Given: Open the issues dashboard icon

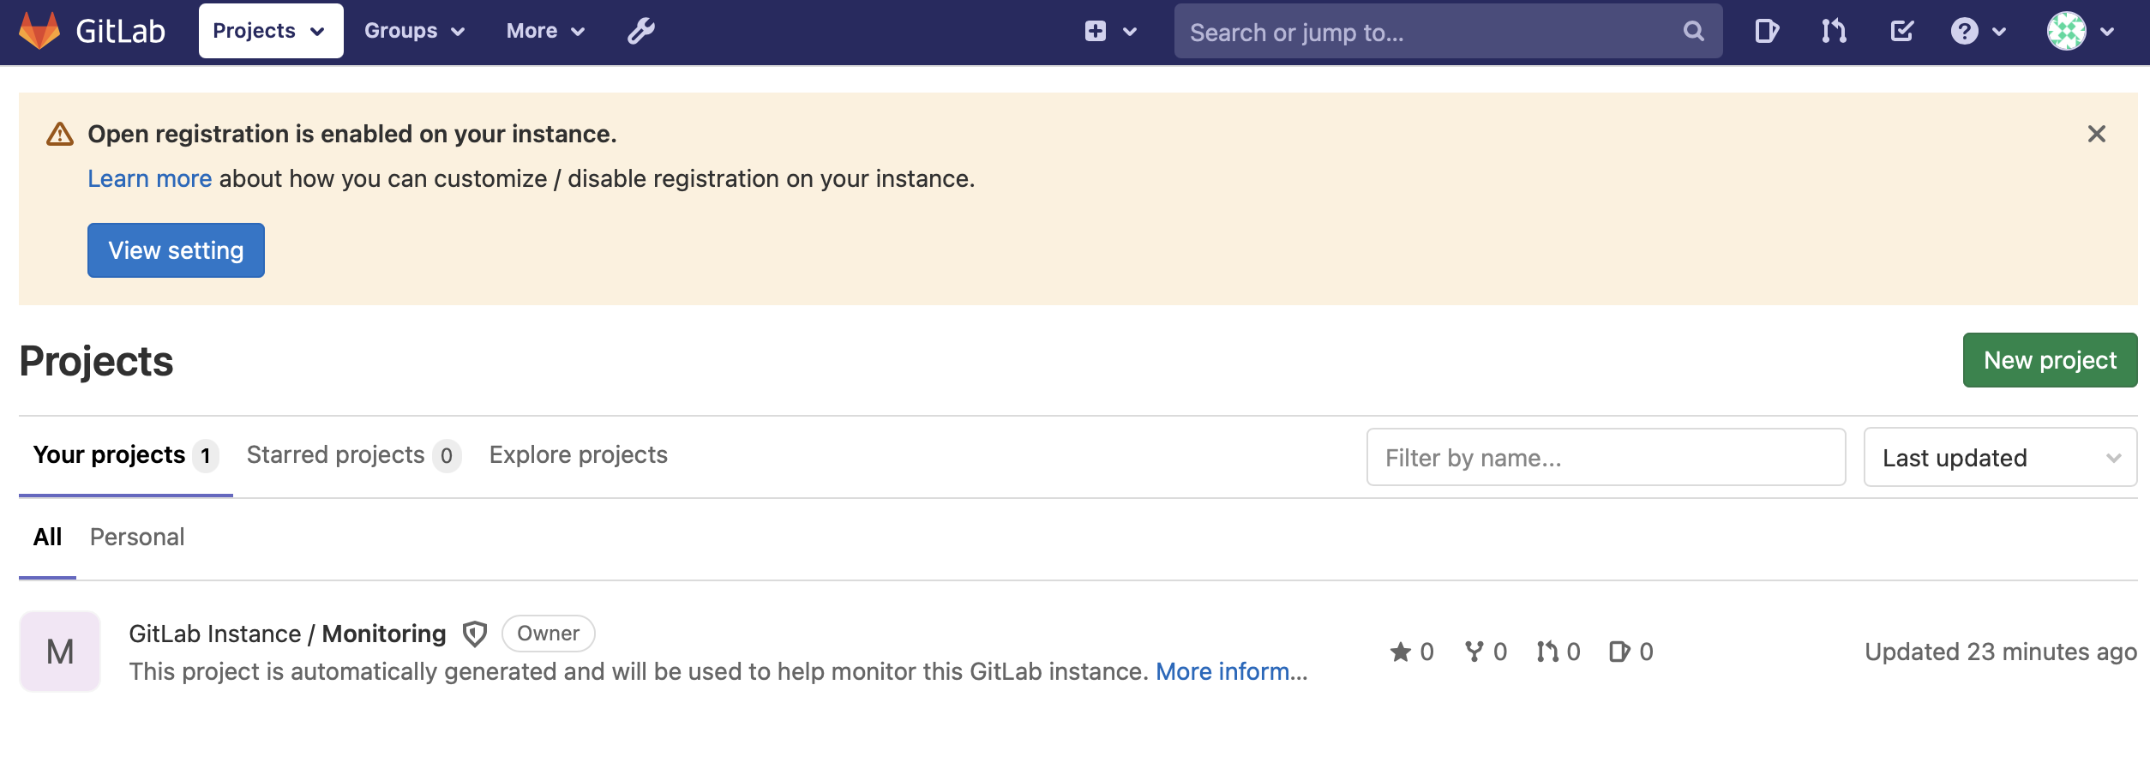Looking at the screenshot, I should click(1767, 31).
